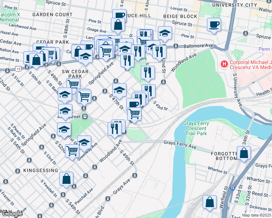
Task: Click the Grays Ferry Crescent Trail Park label
Action: point(196,128)
